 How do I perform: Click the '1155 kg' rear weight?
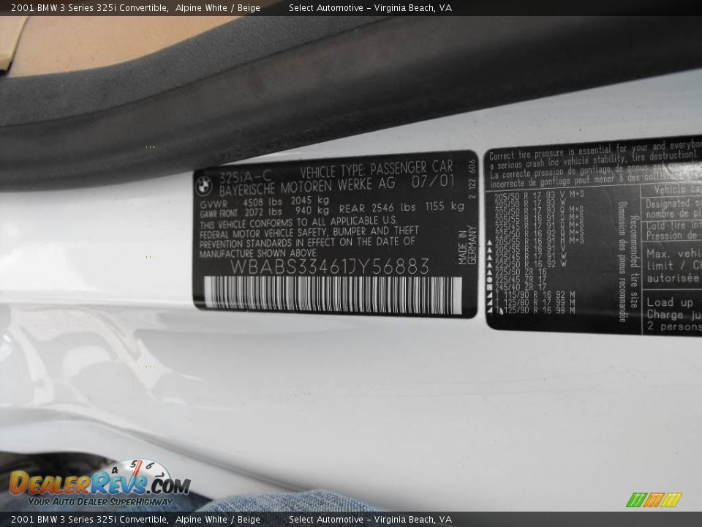(x=444, y=206)
